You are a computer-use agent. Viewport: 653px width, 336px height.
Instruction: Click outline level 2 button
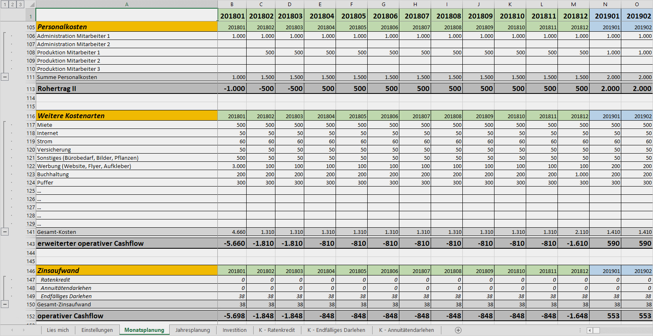click(x=12, y=4)
